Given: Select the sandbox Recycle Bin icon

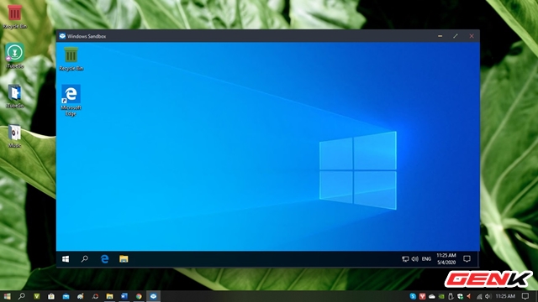Looking at the screenshot, I should 71,59.
